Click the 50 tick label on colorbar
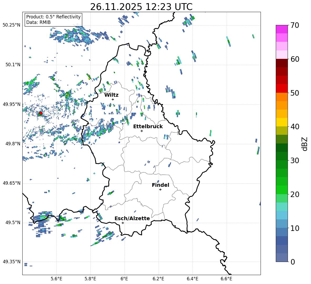This screenshot has height=284, width=311. coord(295,93)
